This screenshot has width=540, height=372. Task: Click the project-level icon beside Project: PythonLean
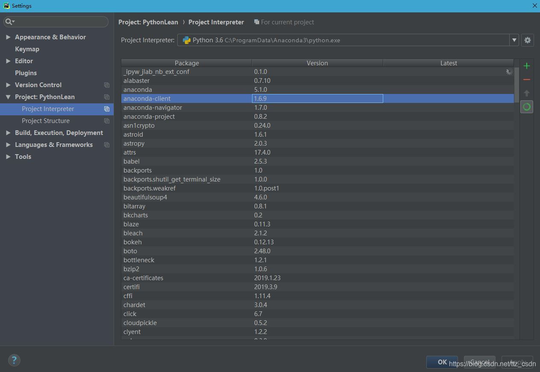coord(107,97)
